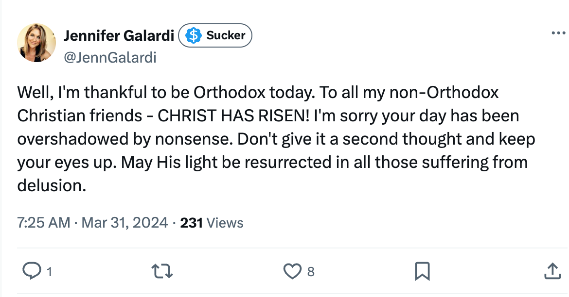Screen dimensions: 569x297
Task: Open retweet options via repost arrows
Action: [x=163, y=272]
